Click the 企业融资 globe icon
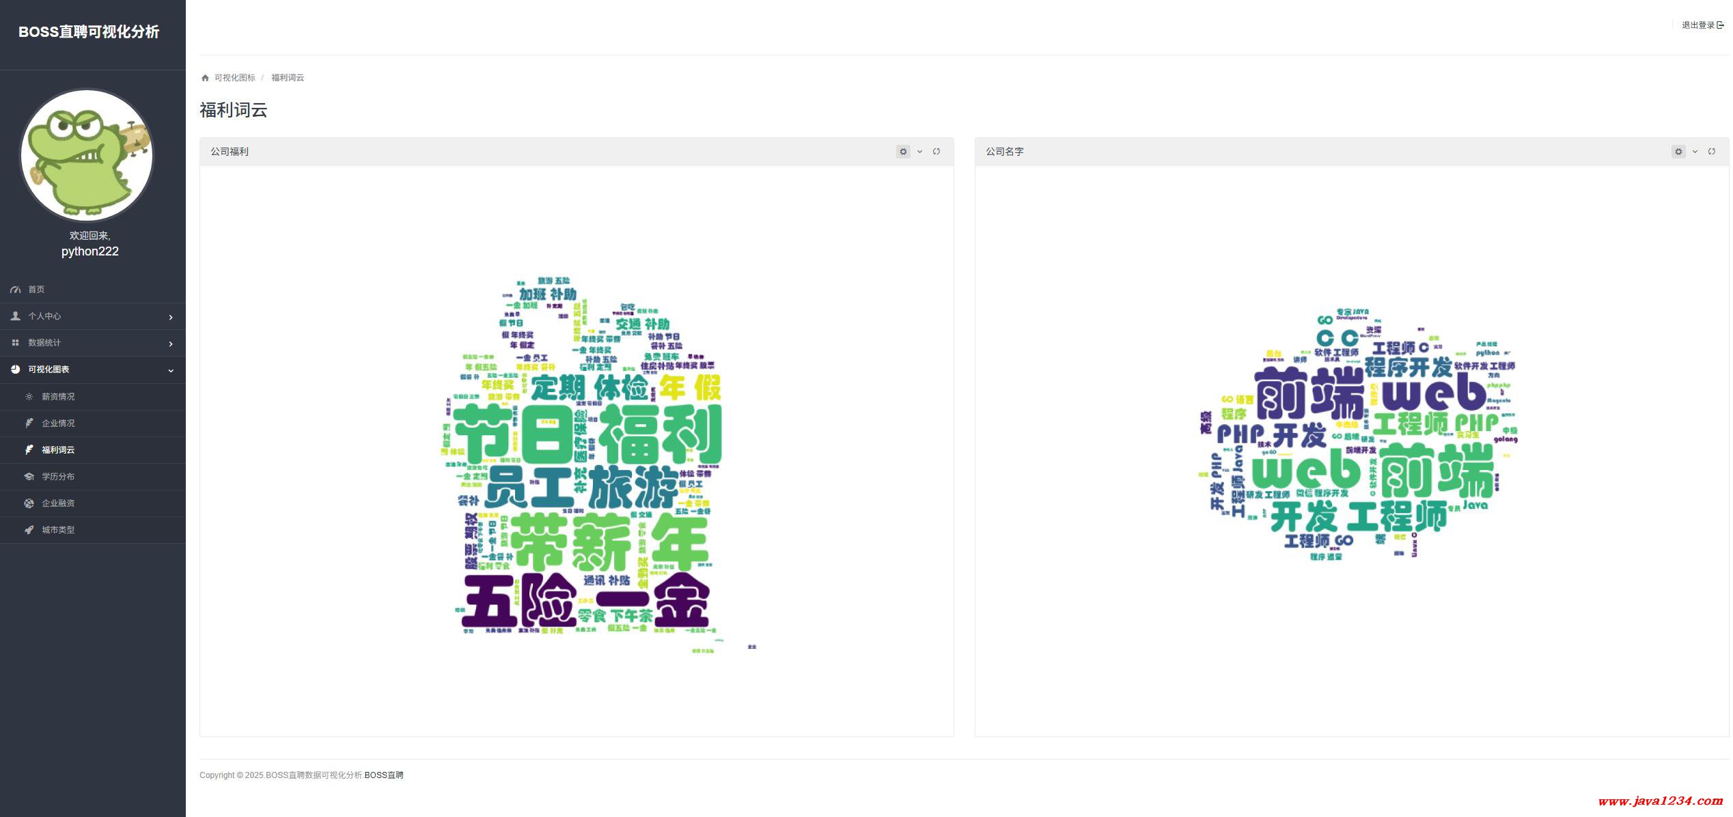Image resolution: width=1733 pixels, height=817 pixels. [x=29, y=503]
